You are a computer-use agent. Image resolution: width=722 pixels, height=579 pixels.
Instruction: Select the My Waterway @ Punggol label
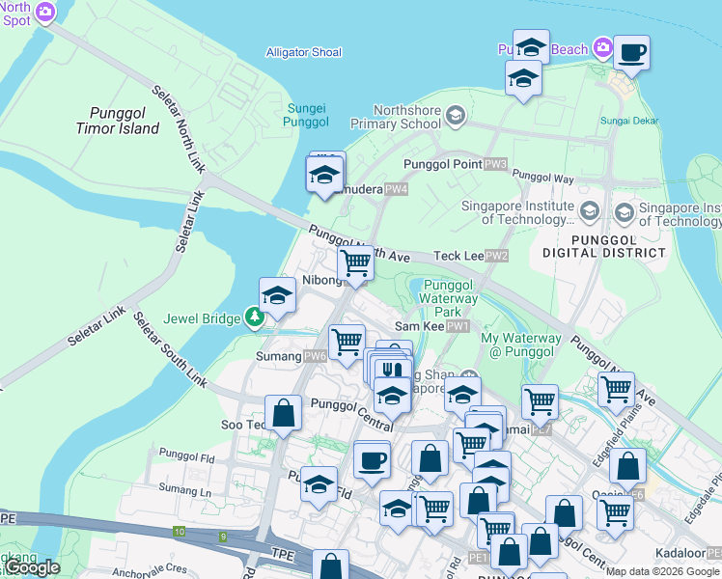click(x=521, y=345)
